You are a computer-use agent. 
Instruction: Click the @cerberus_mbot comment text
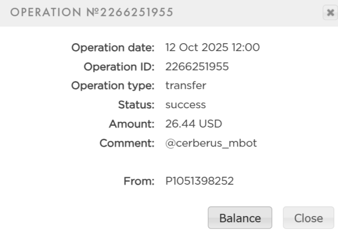pos(211,143)
